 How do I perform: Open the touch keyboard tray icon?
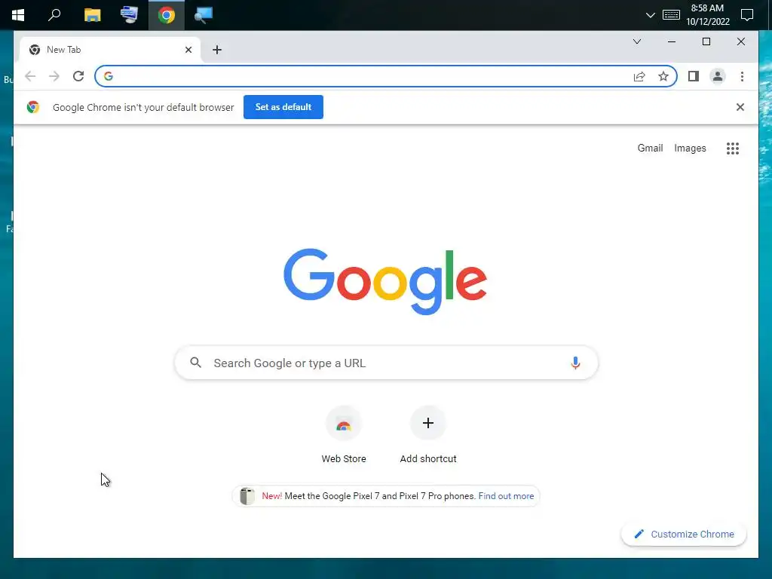coord(671,15)
